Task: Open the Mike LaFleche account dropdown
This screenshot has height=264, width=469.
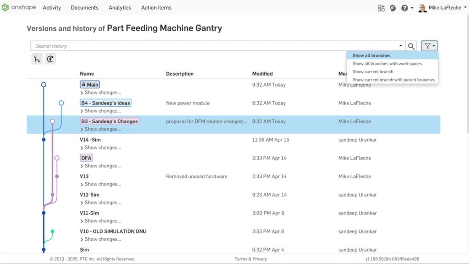Action: 441,7
